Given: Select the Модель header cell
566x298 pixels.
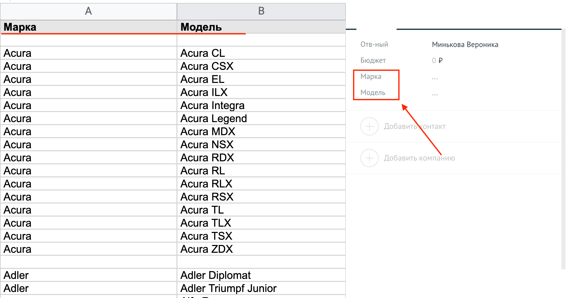Looking at the screenshot, I should (261, 27).
